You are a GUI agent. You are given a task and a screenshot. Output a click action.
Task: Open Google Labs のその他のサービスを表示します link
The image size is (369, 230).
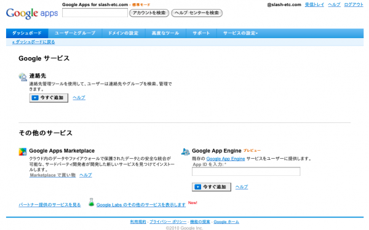pos(141,205)
